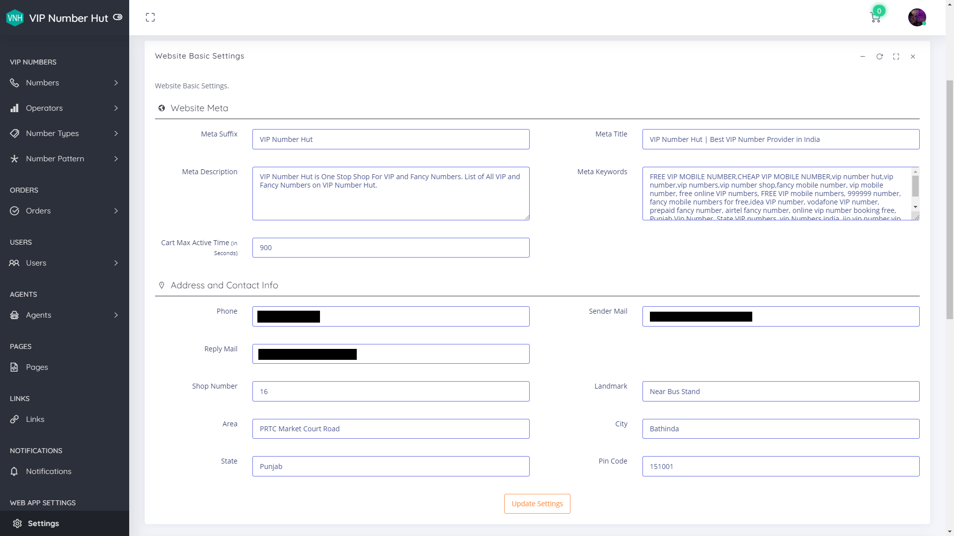Click the Pin Code input field
Viewport: 954px width, 536px height.
tap(781, 467)
